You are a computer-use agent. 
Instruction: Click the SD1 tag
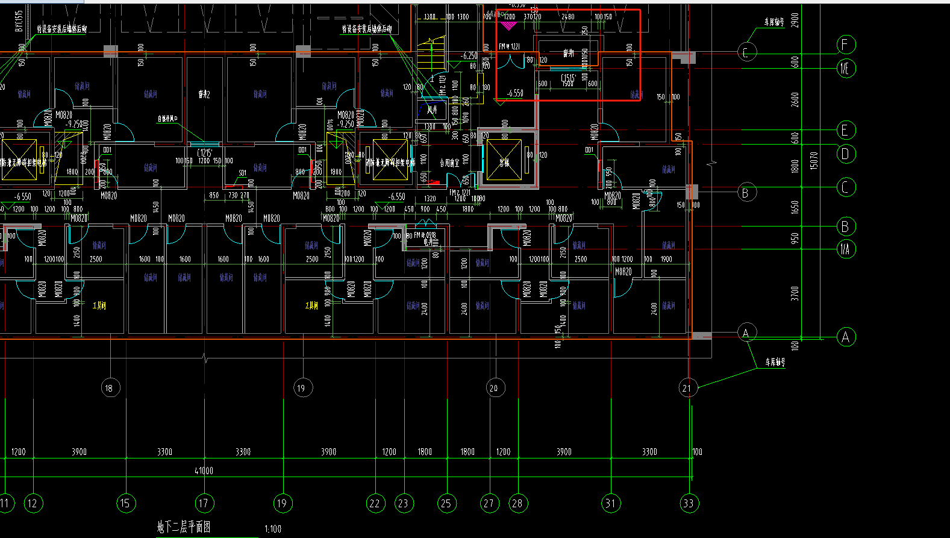click(243, 173)
